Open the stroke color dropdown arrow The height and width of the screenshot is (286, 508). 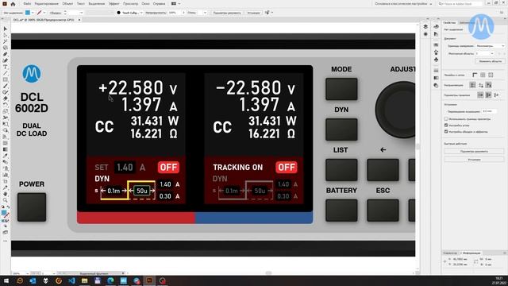44,13
